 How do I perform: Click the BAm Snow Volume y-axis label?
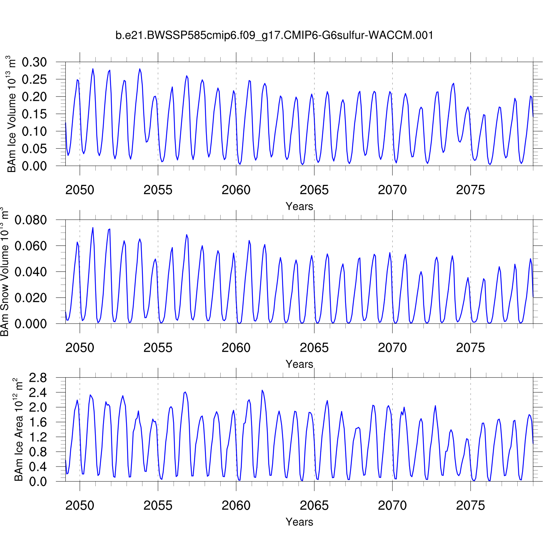tap(4, 272)
